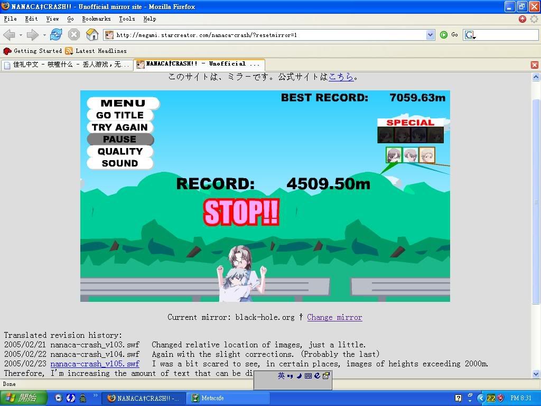Click the Google search engine icon
Image resolution: width=541 pixels, height=406 pixels.
470,35
